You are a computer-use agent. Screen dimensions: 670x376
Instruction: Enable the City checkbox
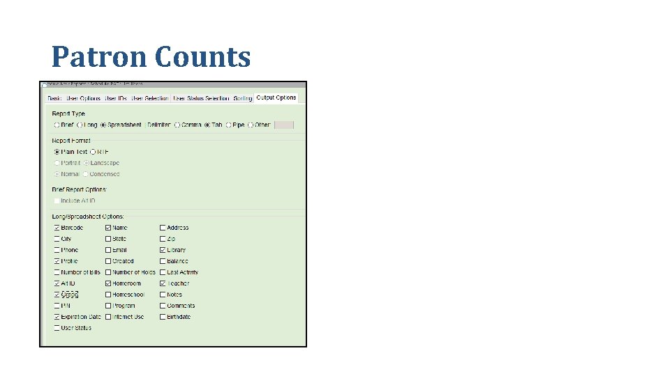click(57, 239)
